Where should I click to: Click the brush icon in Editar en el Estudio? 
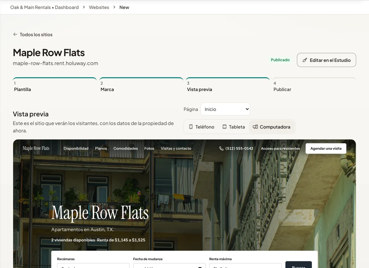click(x=305, y=60)
